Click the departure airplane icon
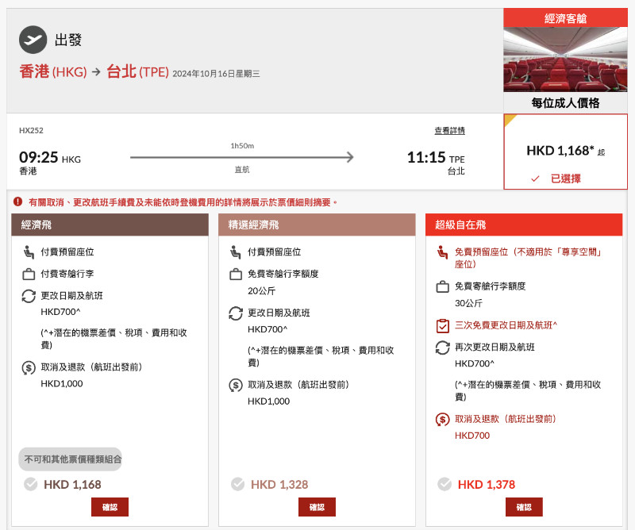Screen dimensions: 635x530 [x=33, y=40]
